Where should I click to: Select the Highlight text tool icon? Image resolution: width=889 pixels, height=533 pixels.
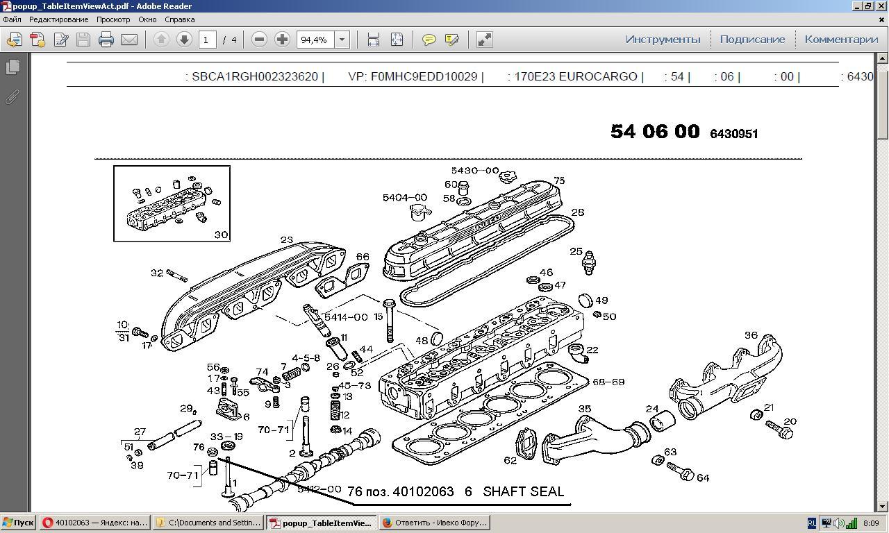pos(452,40)
